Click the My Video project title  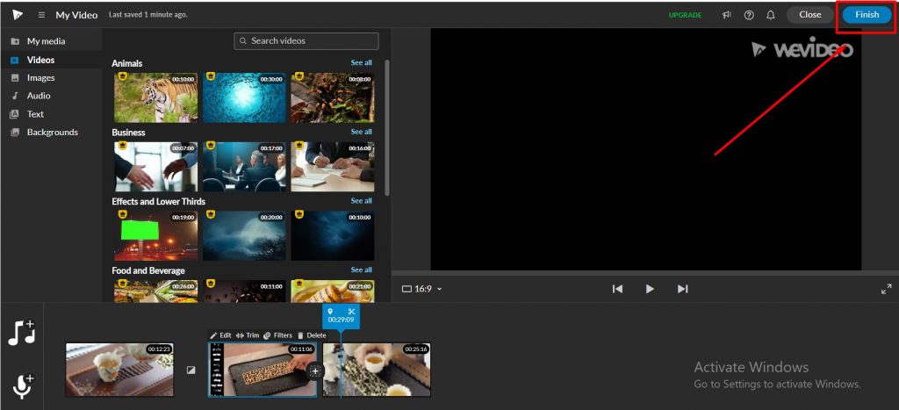point(76,15)
